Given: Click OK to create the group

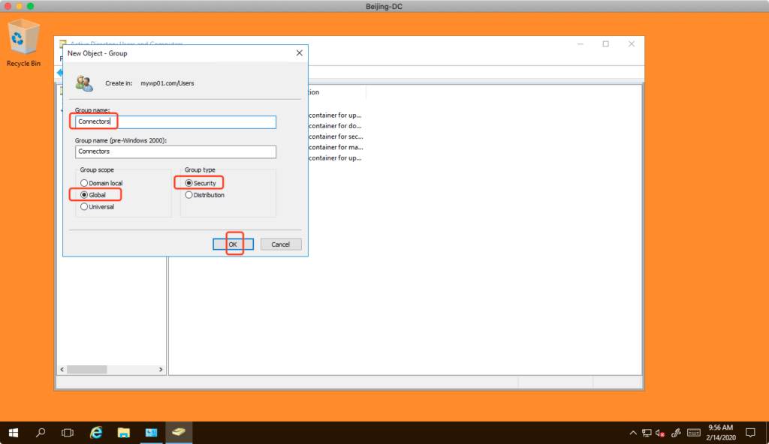Looking at the screenshot, I should coord(233,244).
